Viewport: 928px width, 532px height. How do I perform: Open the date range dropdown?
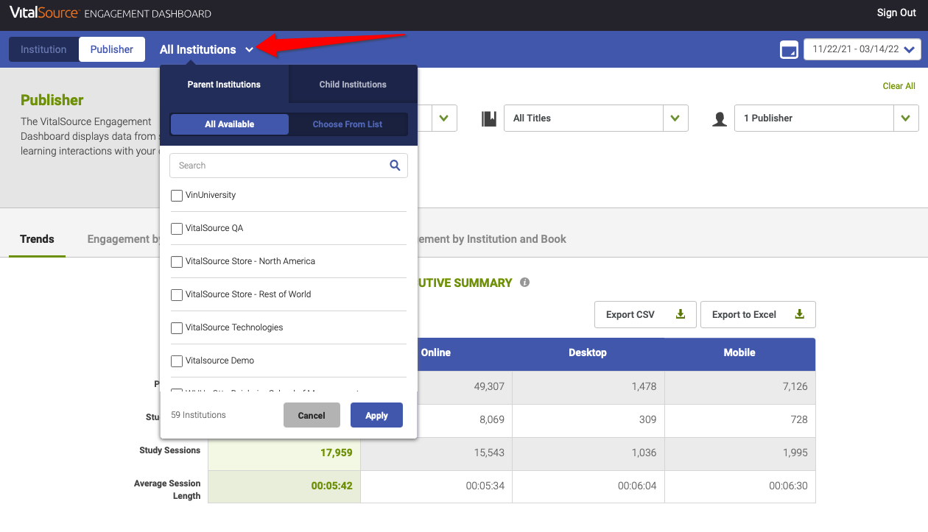[862, 49]
